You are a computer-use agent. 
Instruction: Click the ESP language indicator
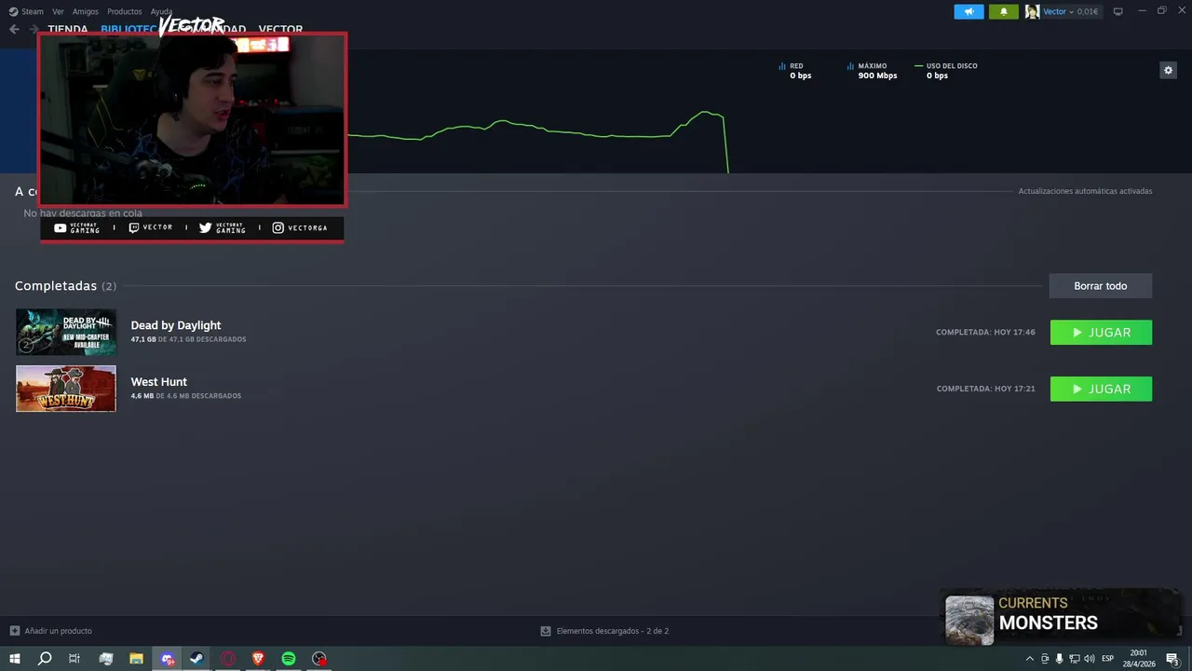point(1108,659)
